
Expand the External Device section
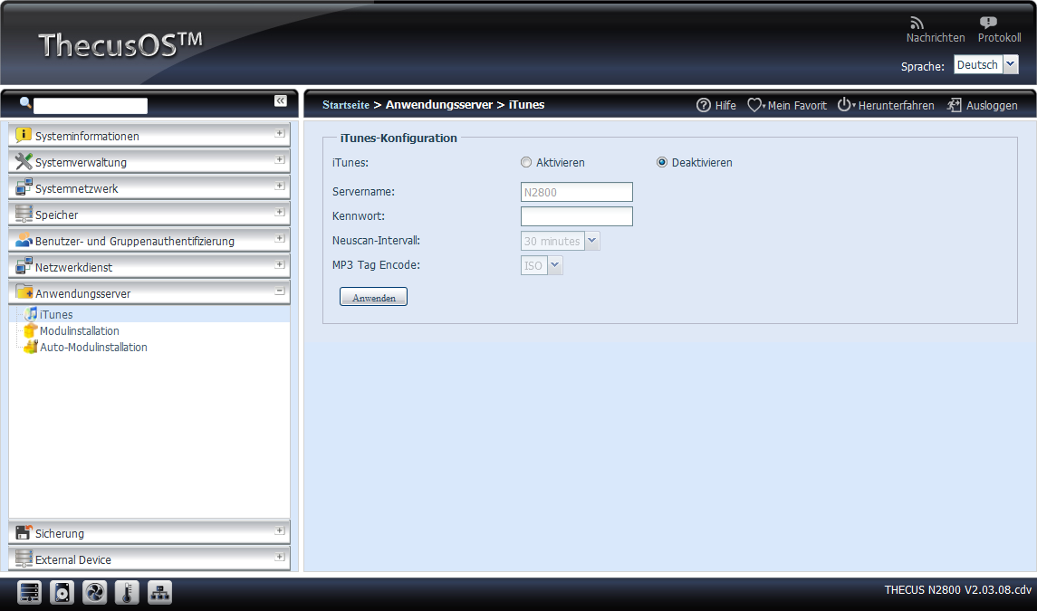280,557
